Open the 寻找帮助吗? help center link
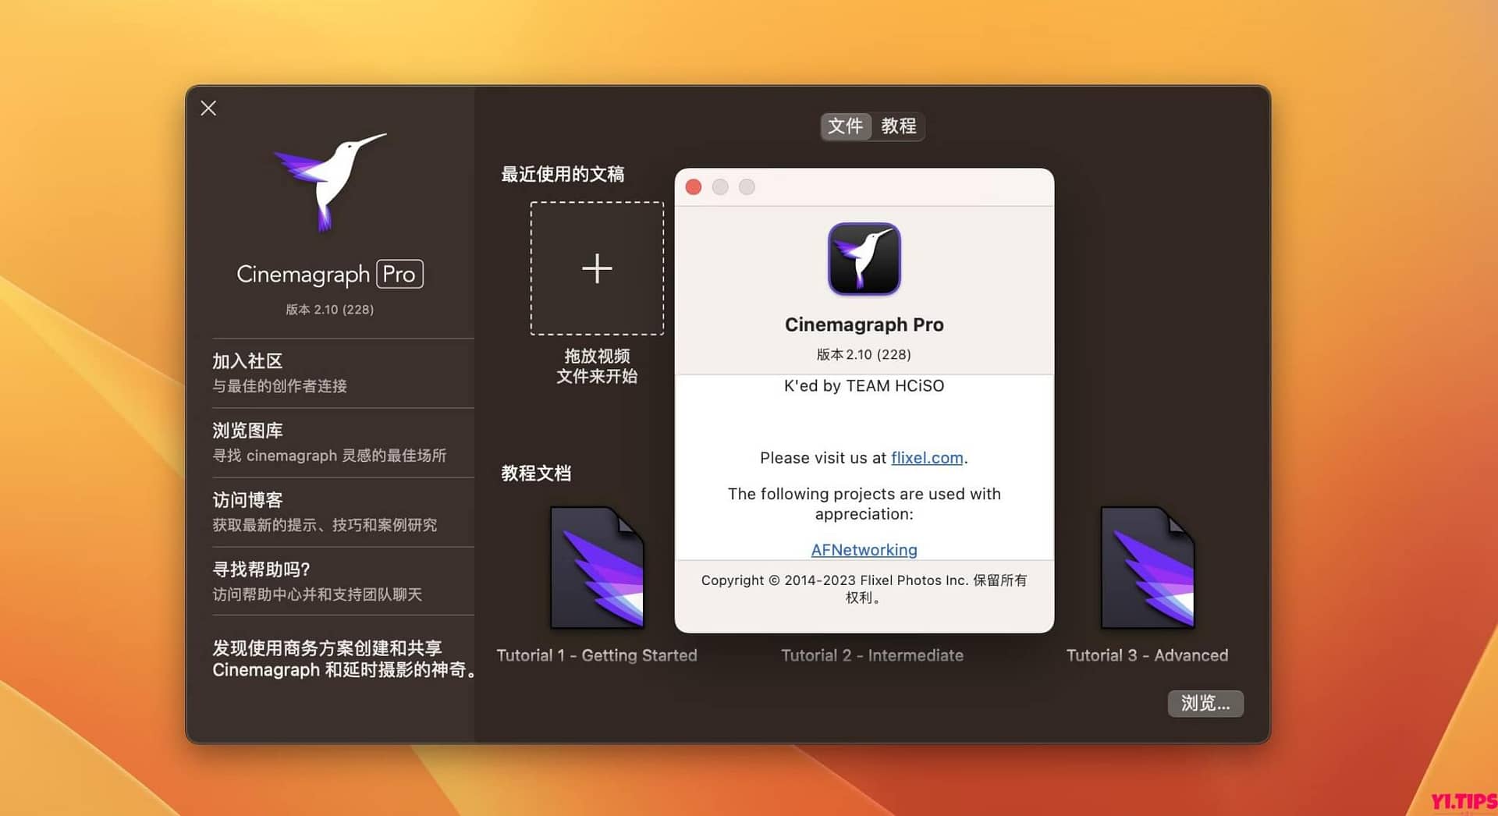The image size is (1498, 816). click(343, 580)
